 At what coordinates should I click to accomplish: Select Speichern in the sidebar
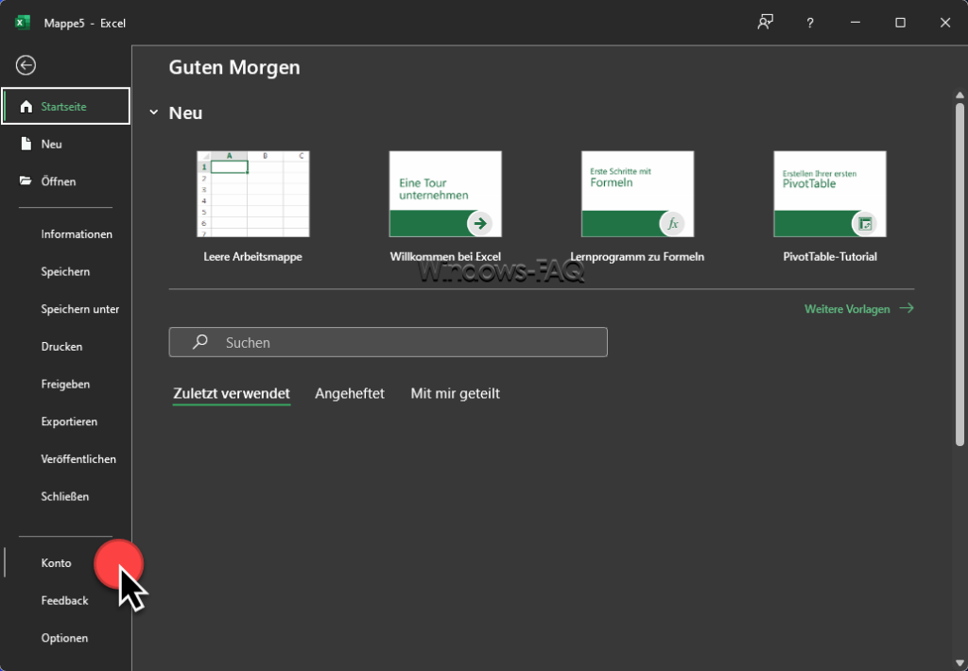coord(65,271)
